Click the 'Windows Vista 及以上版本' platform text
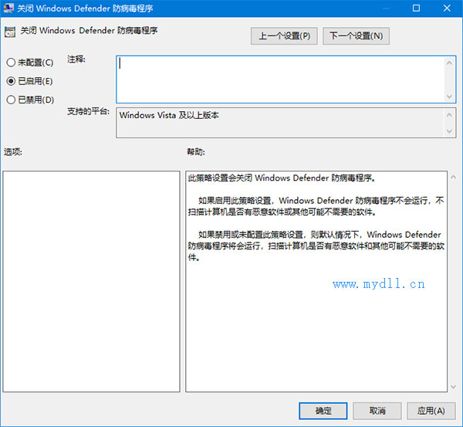 coord(169,115)
